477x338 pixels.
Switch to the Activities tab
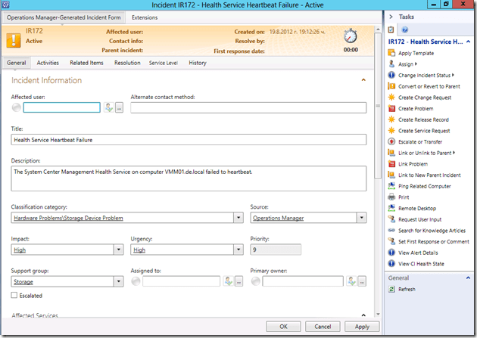pyautogui.click(x=48, y=63)
